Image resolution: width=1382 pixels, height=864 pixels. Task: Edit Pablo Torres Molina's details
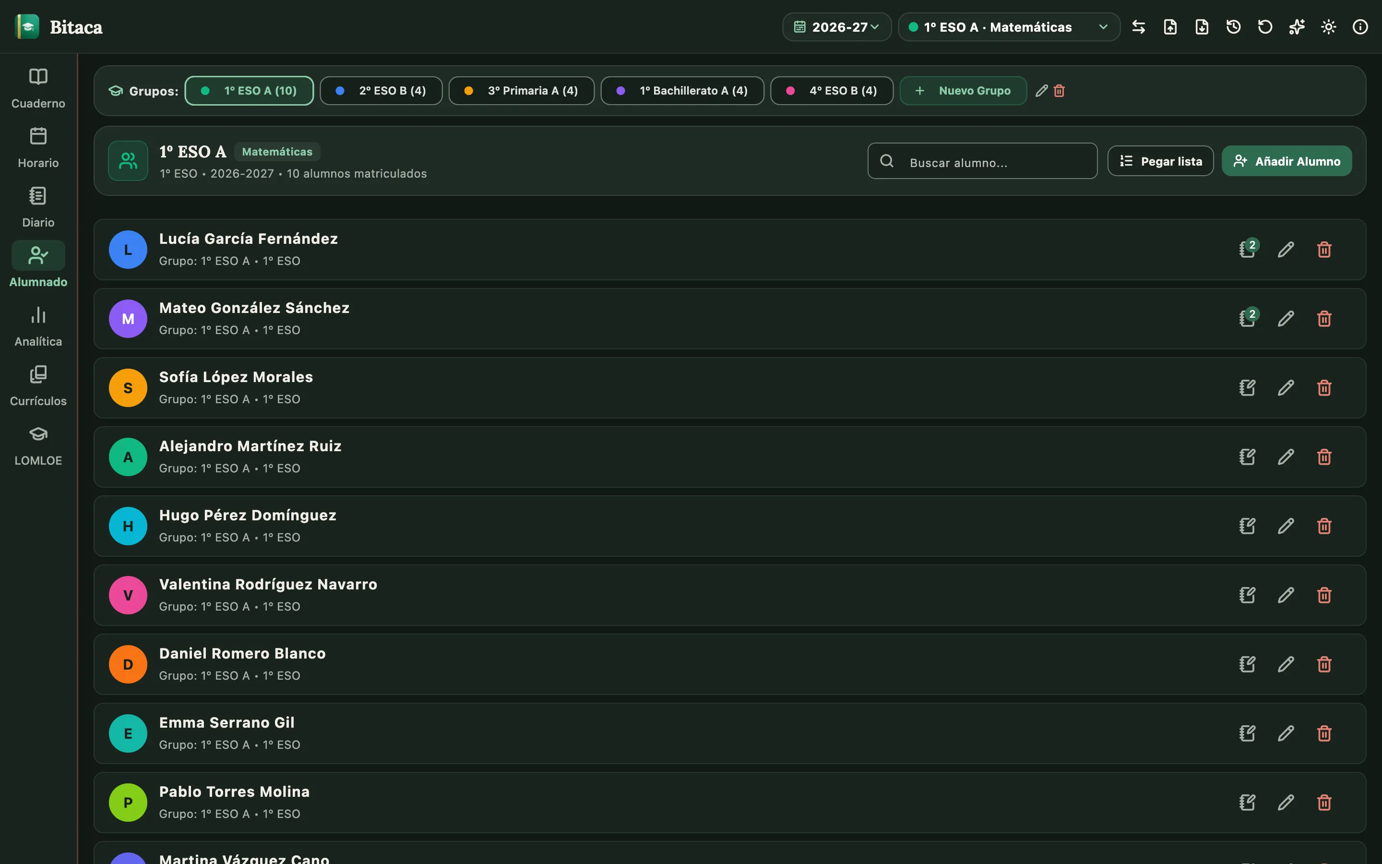(1286, 803)
